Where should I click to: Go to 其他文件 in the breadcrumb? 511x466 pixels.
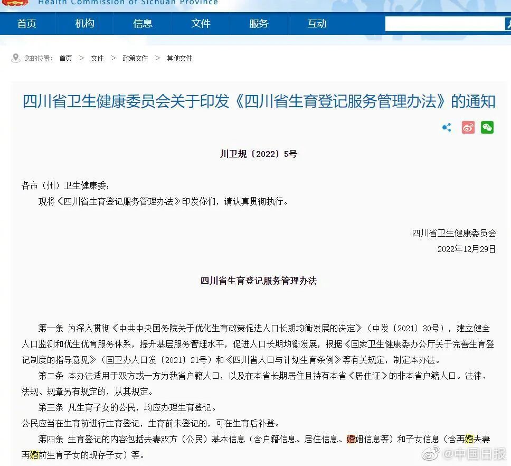[179, 58]
